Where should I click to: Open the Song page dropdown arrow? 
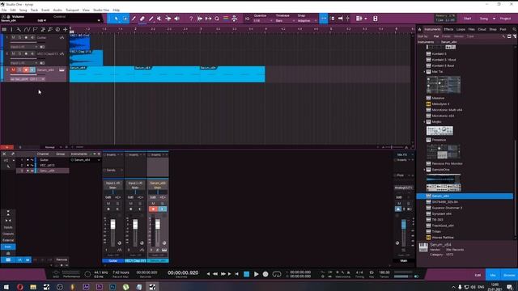point(495,19)
